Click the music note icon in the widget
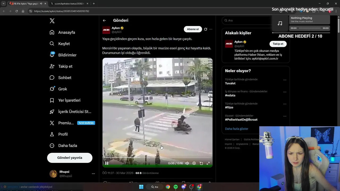340x191 pixels. [x=280, y=23]
